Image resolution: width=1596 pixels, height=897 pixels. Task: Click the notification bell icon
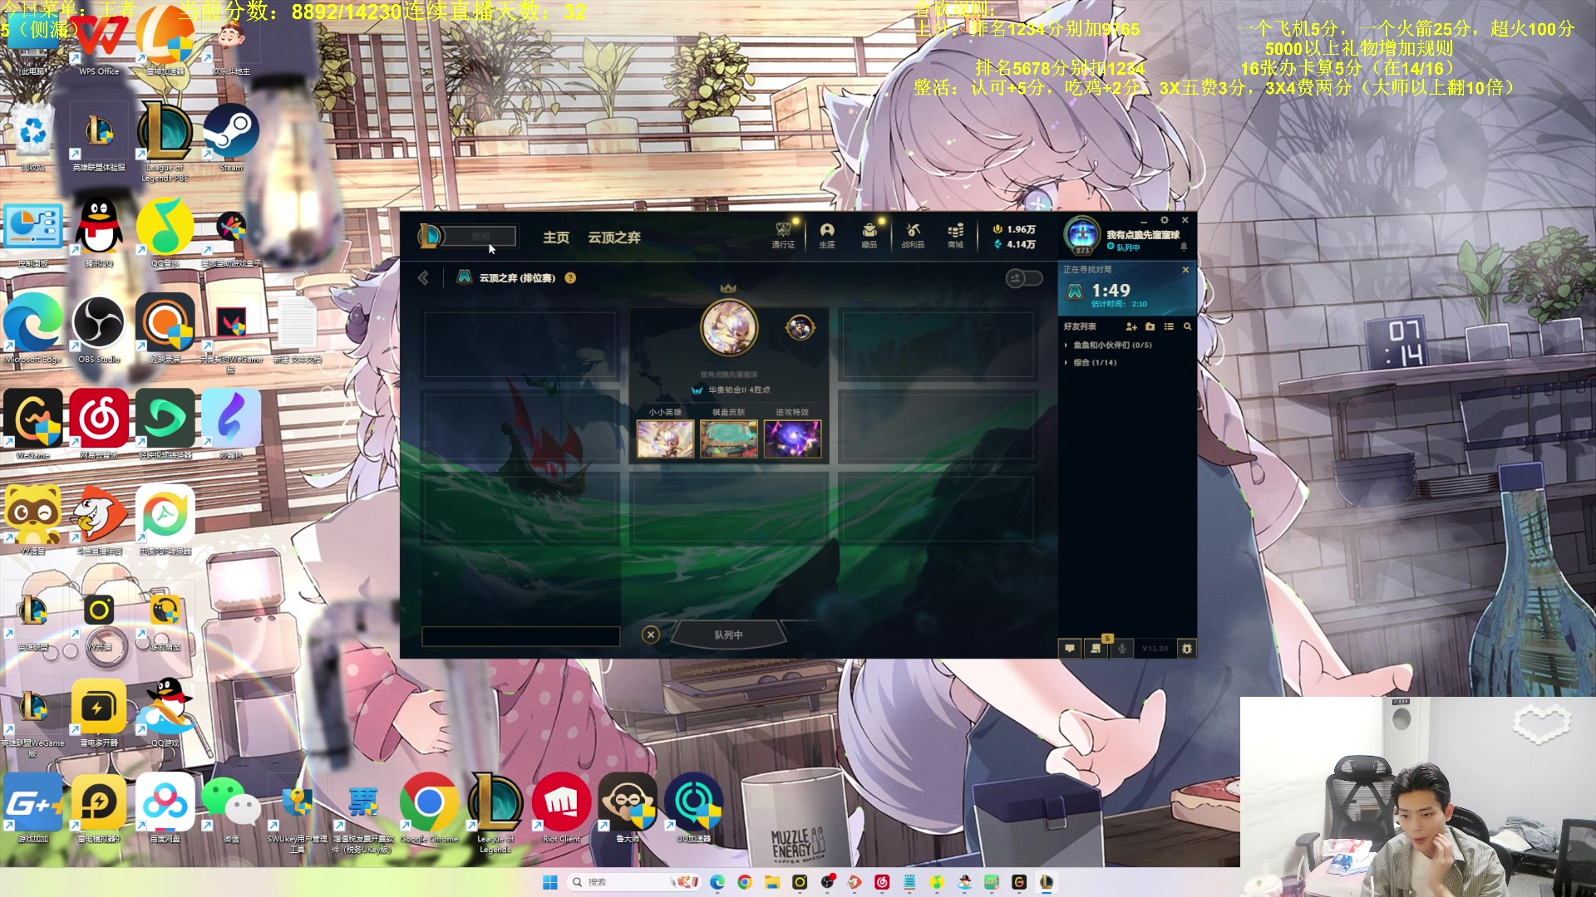[1184, 247]
